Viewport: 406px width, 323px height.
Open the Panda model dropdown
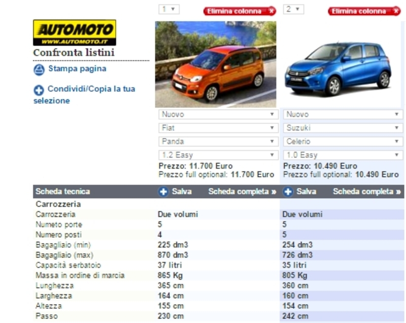(218, 141)
